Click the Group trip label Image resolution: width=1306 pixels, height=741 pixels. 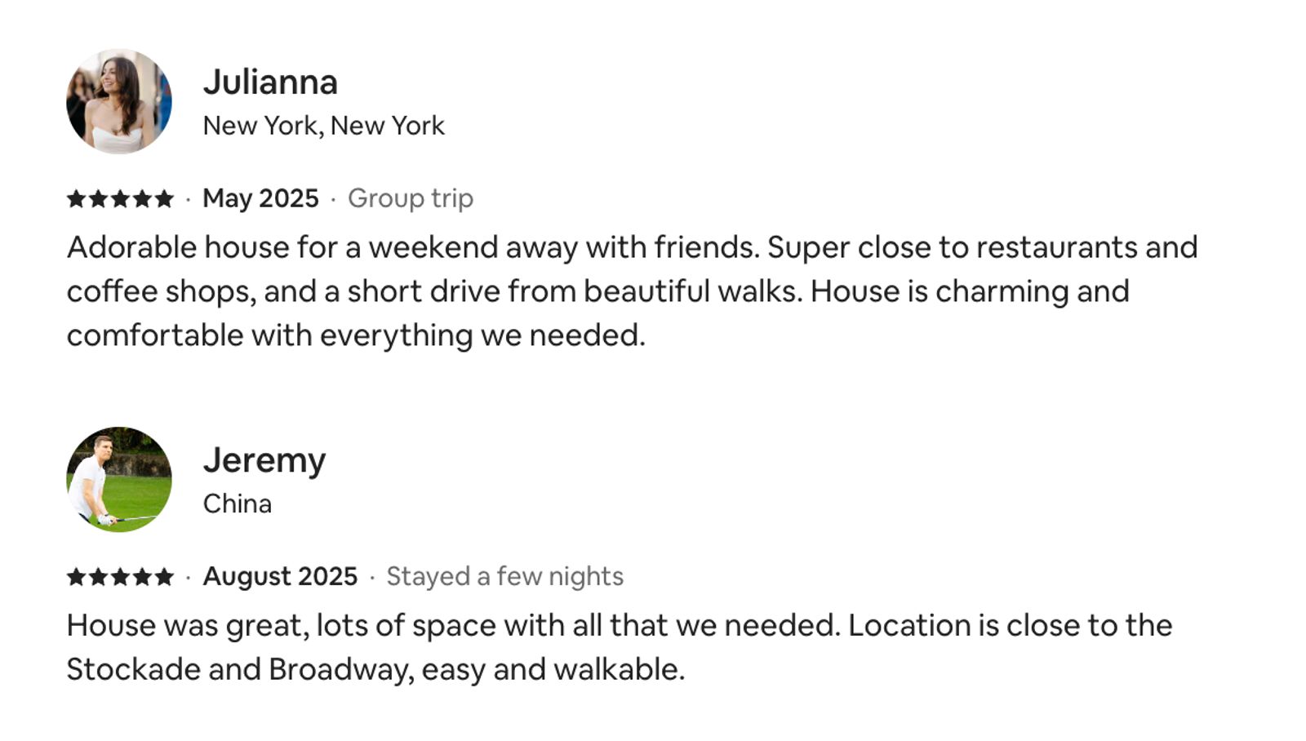pos(411,198)
